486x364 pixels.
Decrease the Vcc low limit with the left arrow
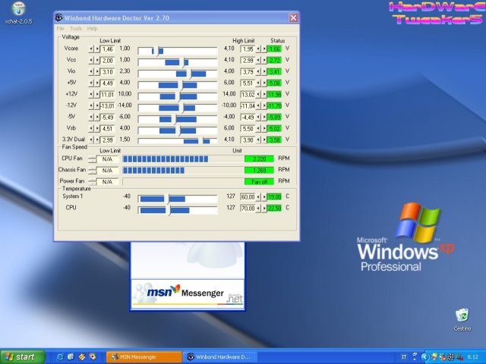coord(91,61)
